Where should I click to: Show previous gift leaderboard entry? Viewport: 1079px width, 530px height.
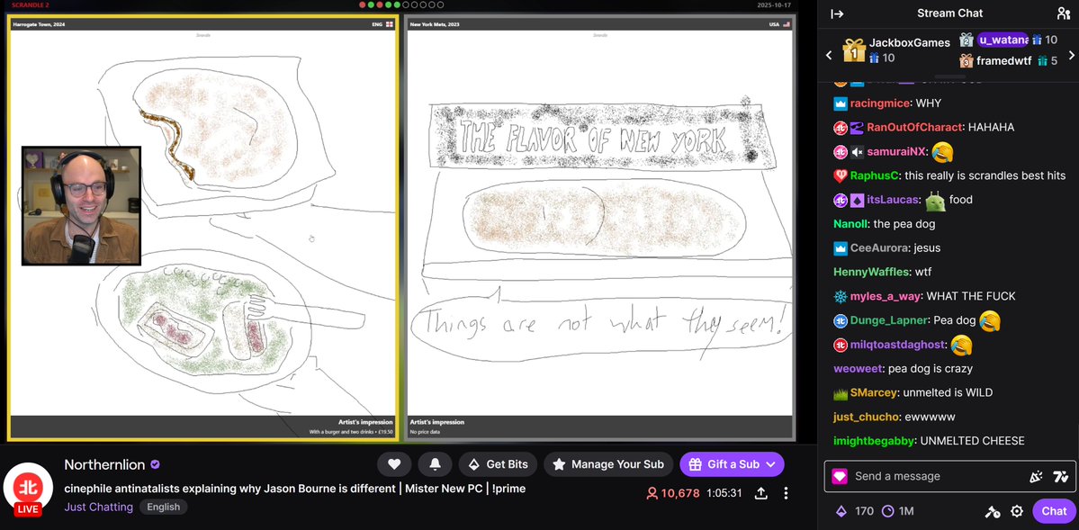[x=829, y=55]
